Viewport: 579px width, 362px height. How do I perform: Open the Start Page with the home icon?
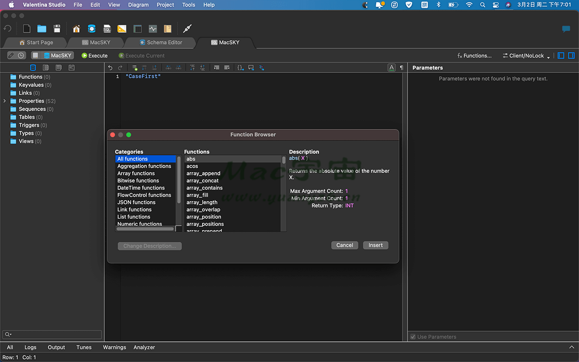[x=76, y=28]
